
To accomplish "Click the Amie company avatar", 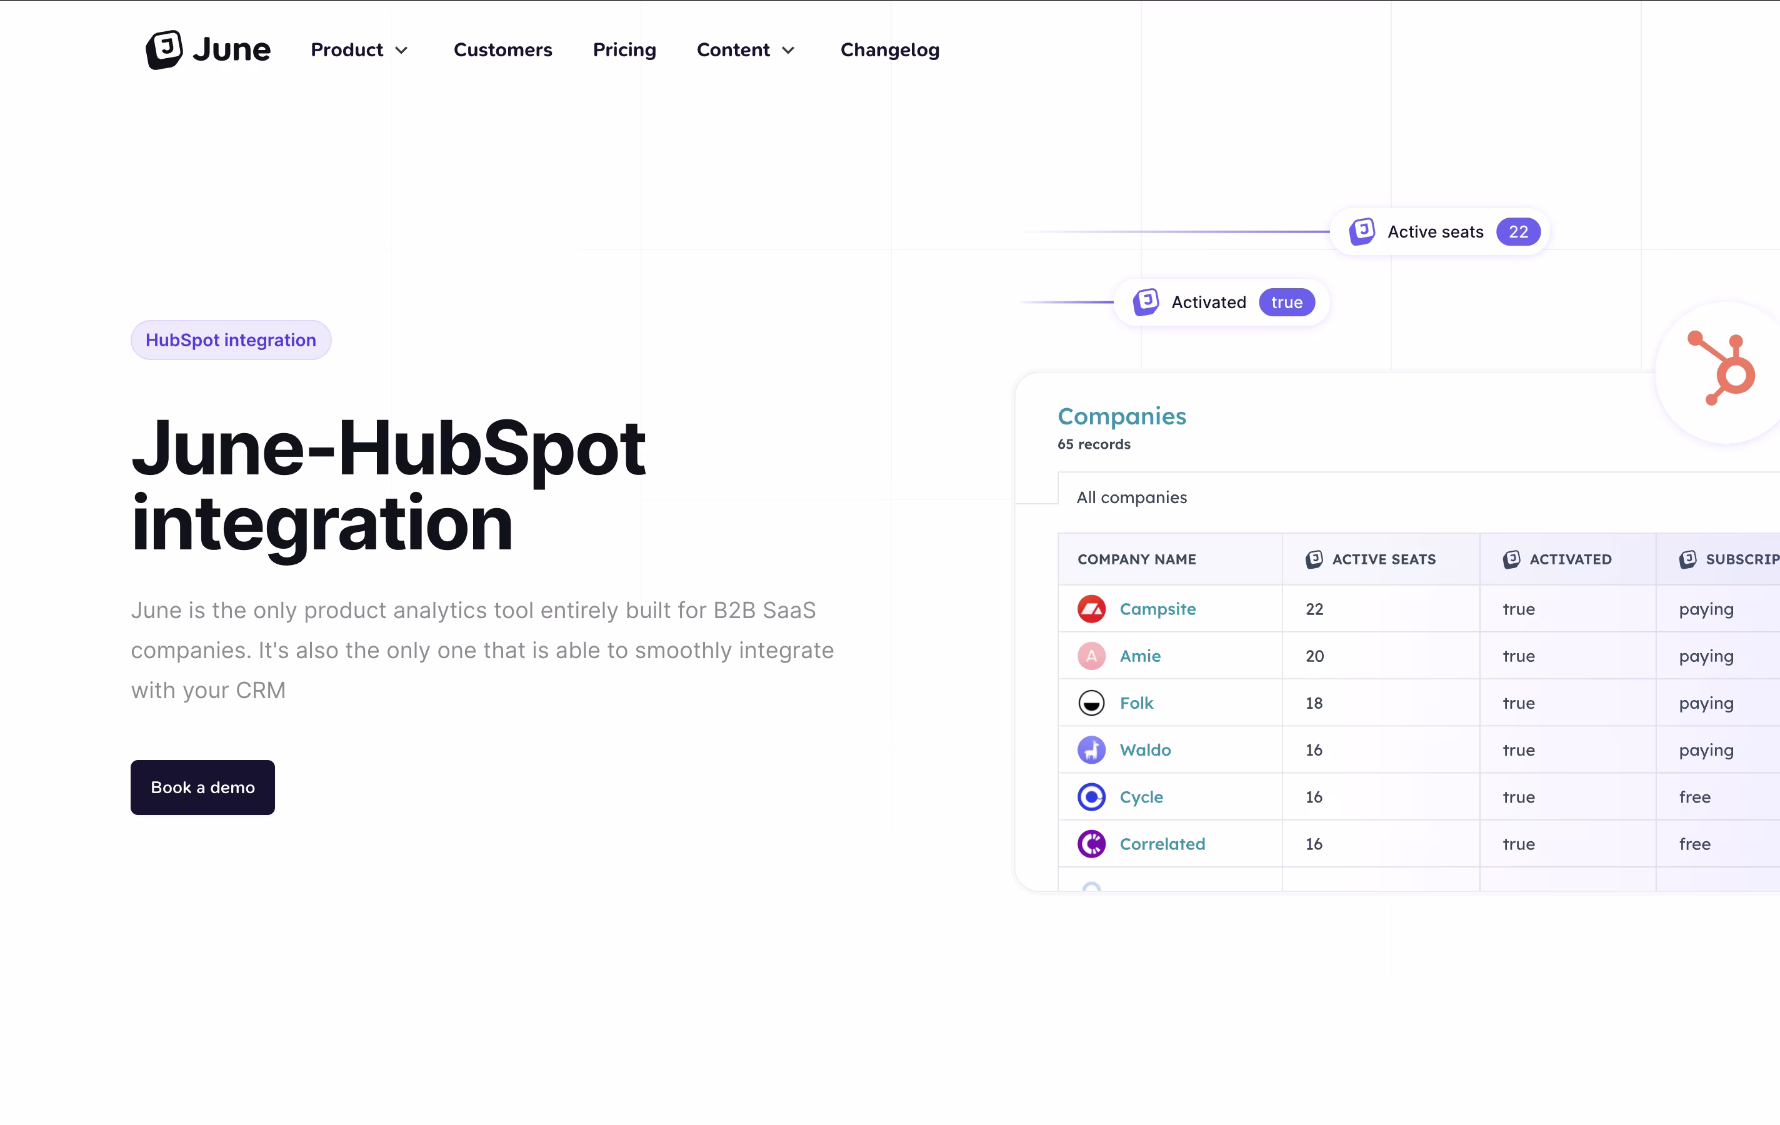I will [x=1091, y=656].
